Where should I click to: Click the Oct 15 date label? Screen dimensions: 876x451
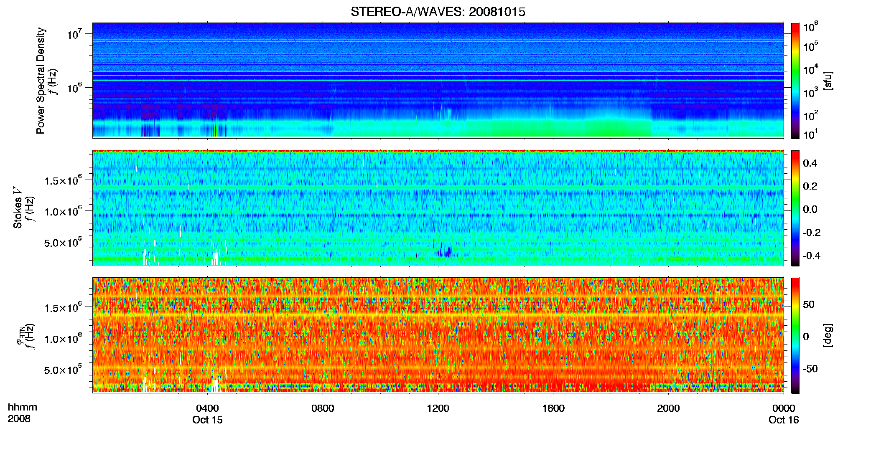coord(207,420)
